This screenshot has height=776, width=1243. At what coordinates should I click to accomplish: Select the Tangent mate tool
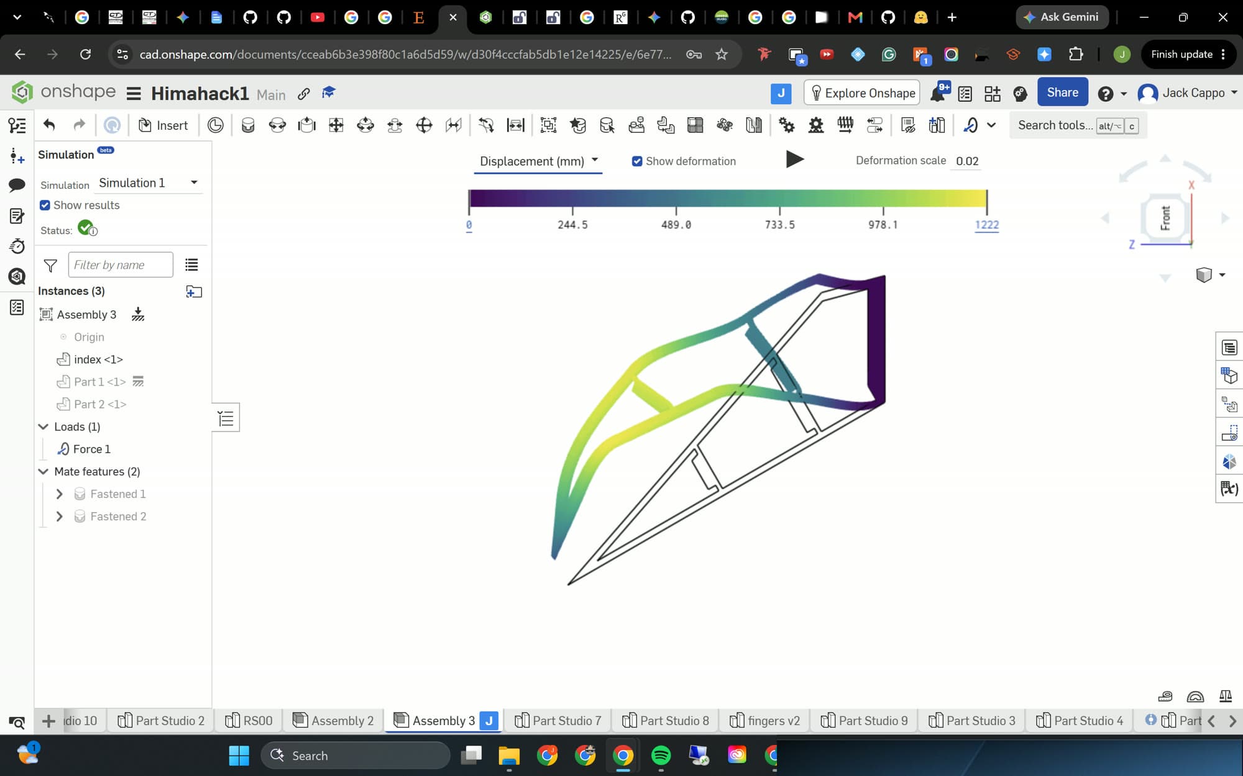tap(486, 125)
